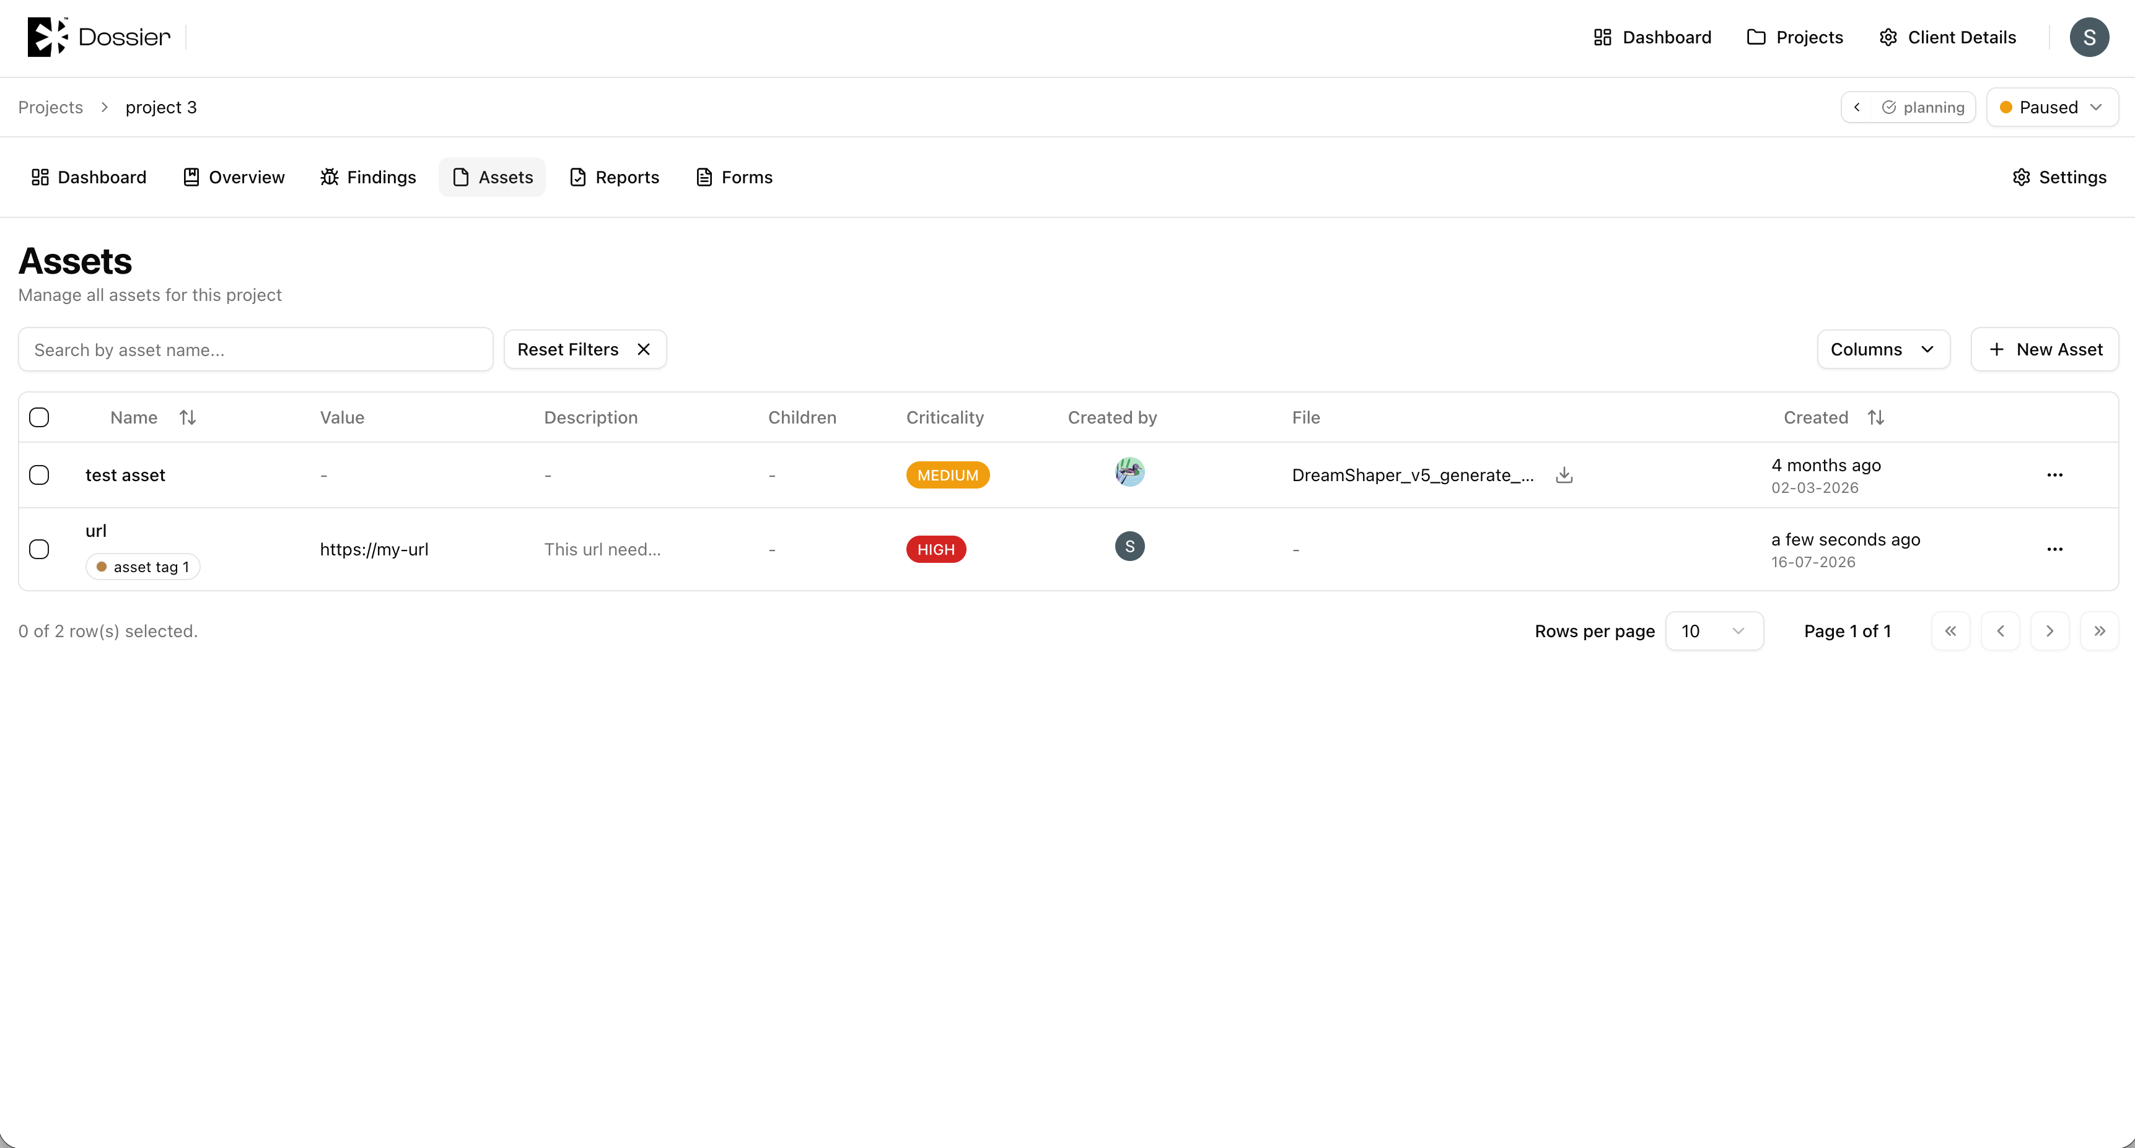Download the DreamShaper_v5_generate file
Screen dimensions: 2135x1148
coord(1564,474)
